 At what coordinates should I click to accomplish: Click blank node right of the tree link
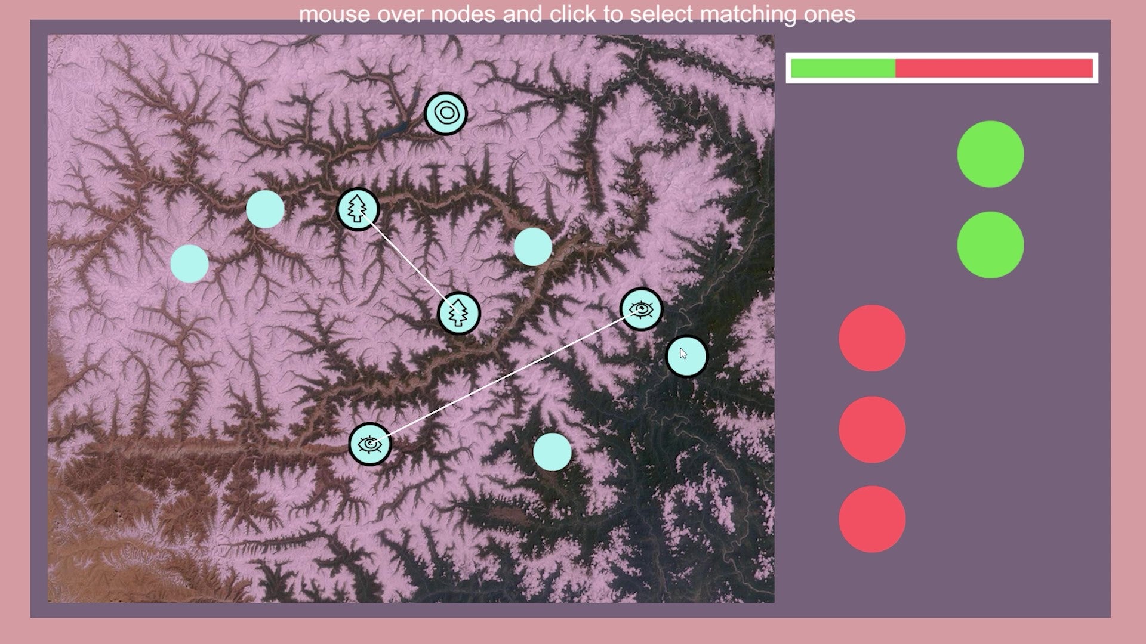[532, 247]
